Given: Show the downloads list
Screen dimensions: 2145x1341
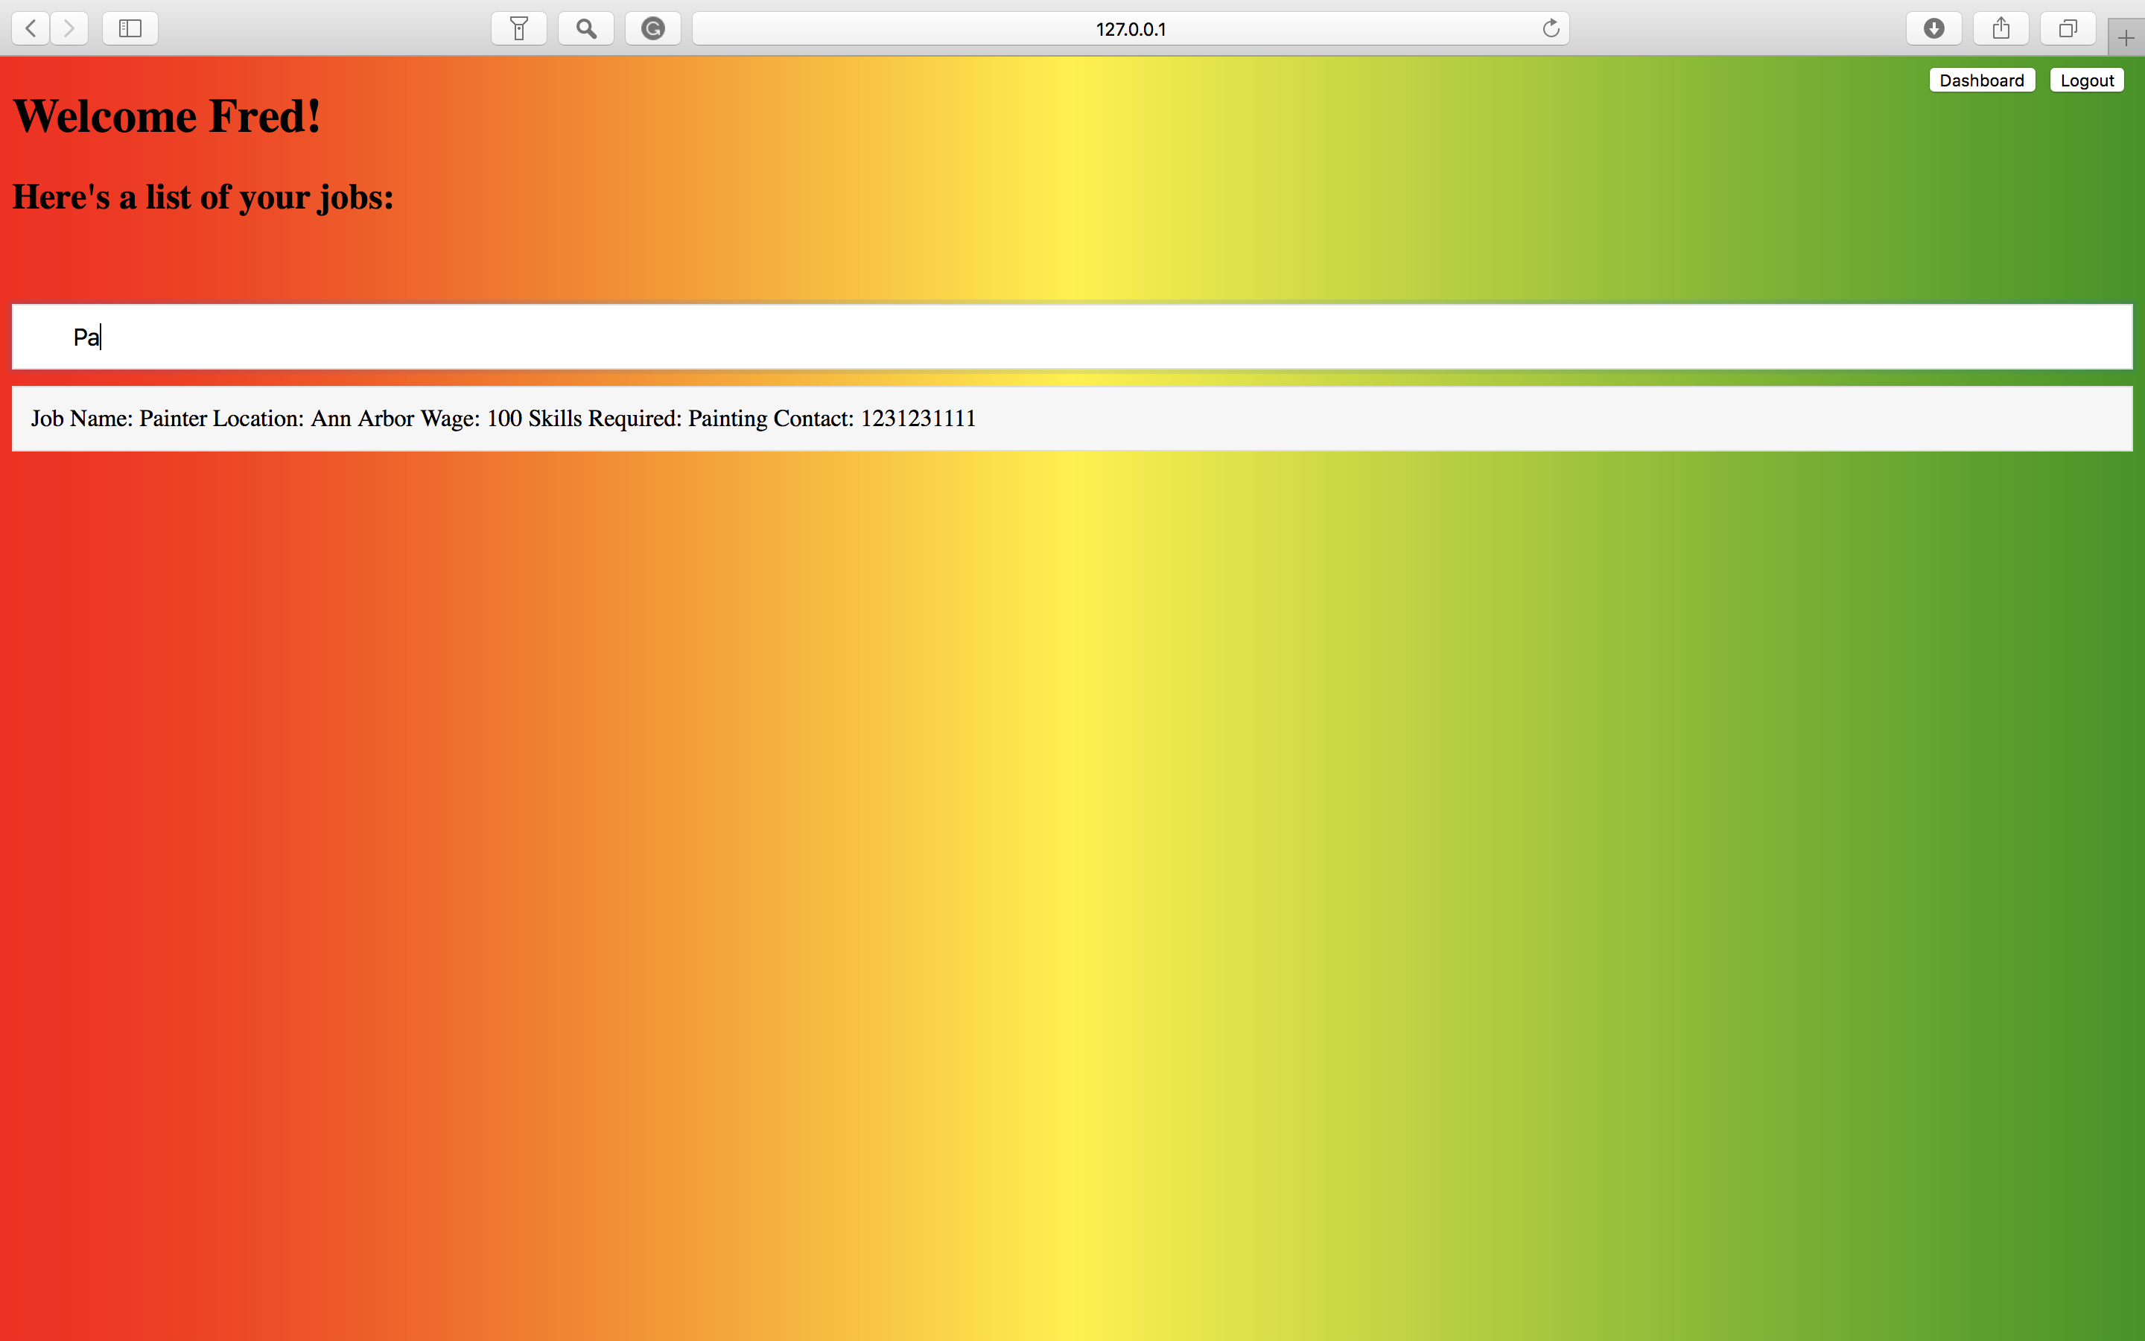Looking at the screenshot, I should point(1934,28).
